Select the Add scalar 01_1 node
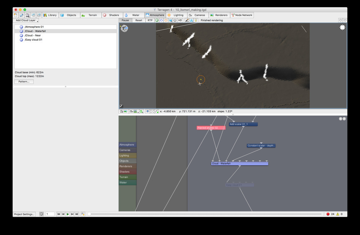 [243, 124]
